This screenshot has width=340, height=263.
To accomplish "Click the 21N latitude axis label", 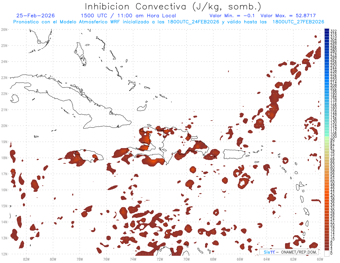I will 4,110.
